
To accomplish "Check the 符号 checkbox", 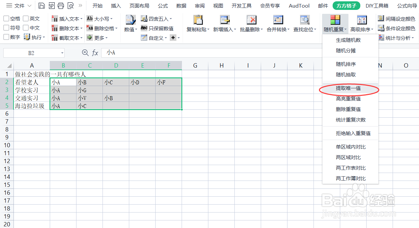I will coord(6,28).
